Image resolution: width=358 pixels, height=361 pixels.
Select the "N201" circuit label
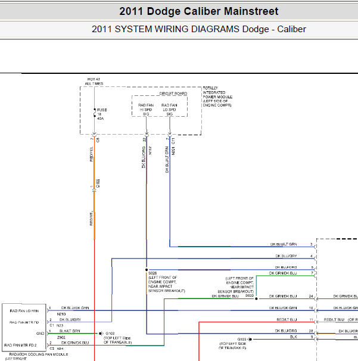point(173,151)
